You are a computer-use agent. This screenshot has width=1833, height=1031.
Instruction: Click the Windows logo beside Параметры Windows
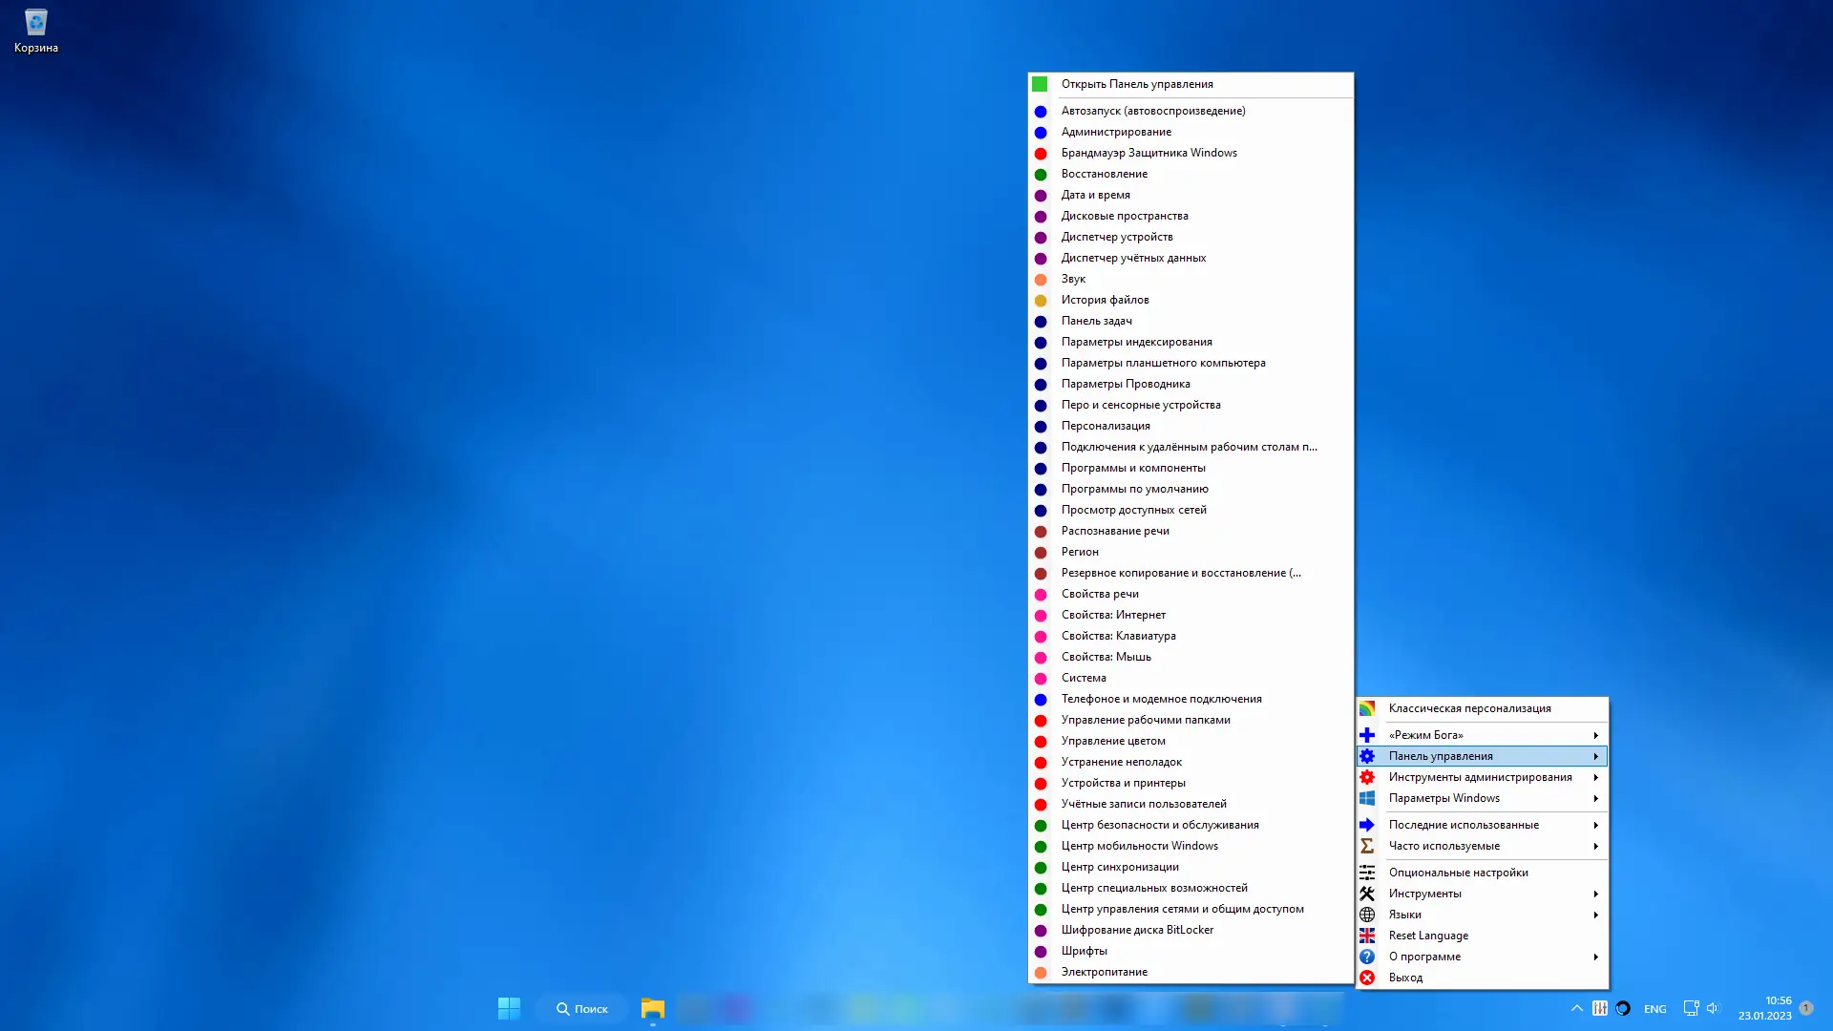pyautogui.click(x=1368, y=798)
